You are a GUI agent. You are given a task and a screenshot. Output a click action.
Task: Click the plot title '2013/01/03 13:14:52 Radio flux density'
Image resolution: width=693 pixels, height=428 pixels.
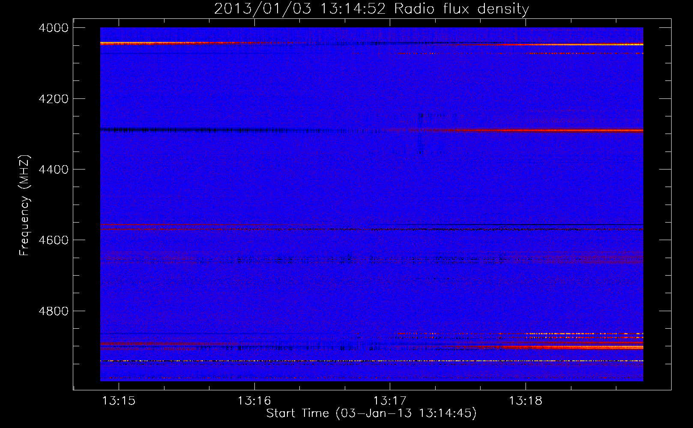pos(371,9)
